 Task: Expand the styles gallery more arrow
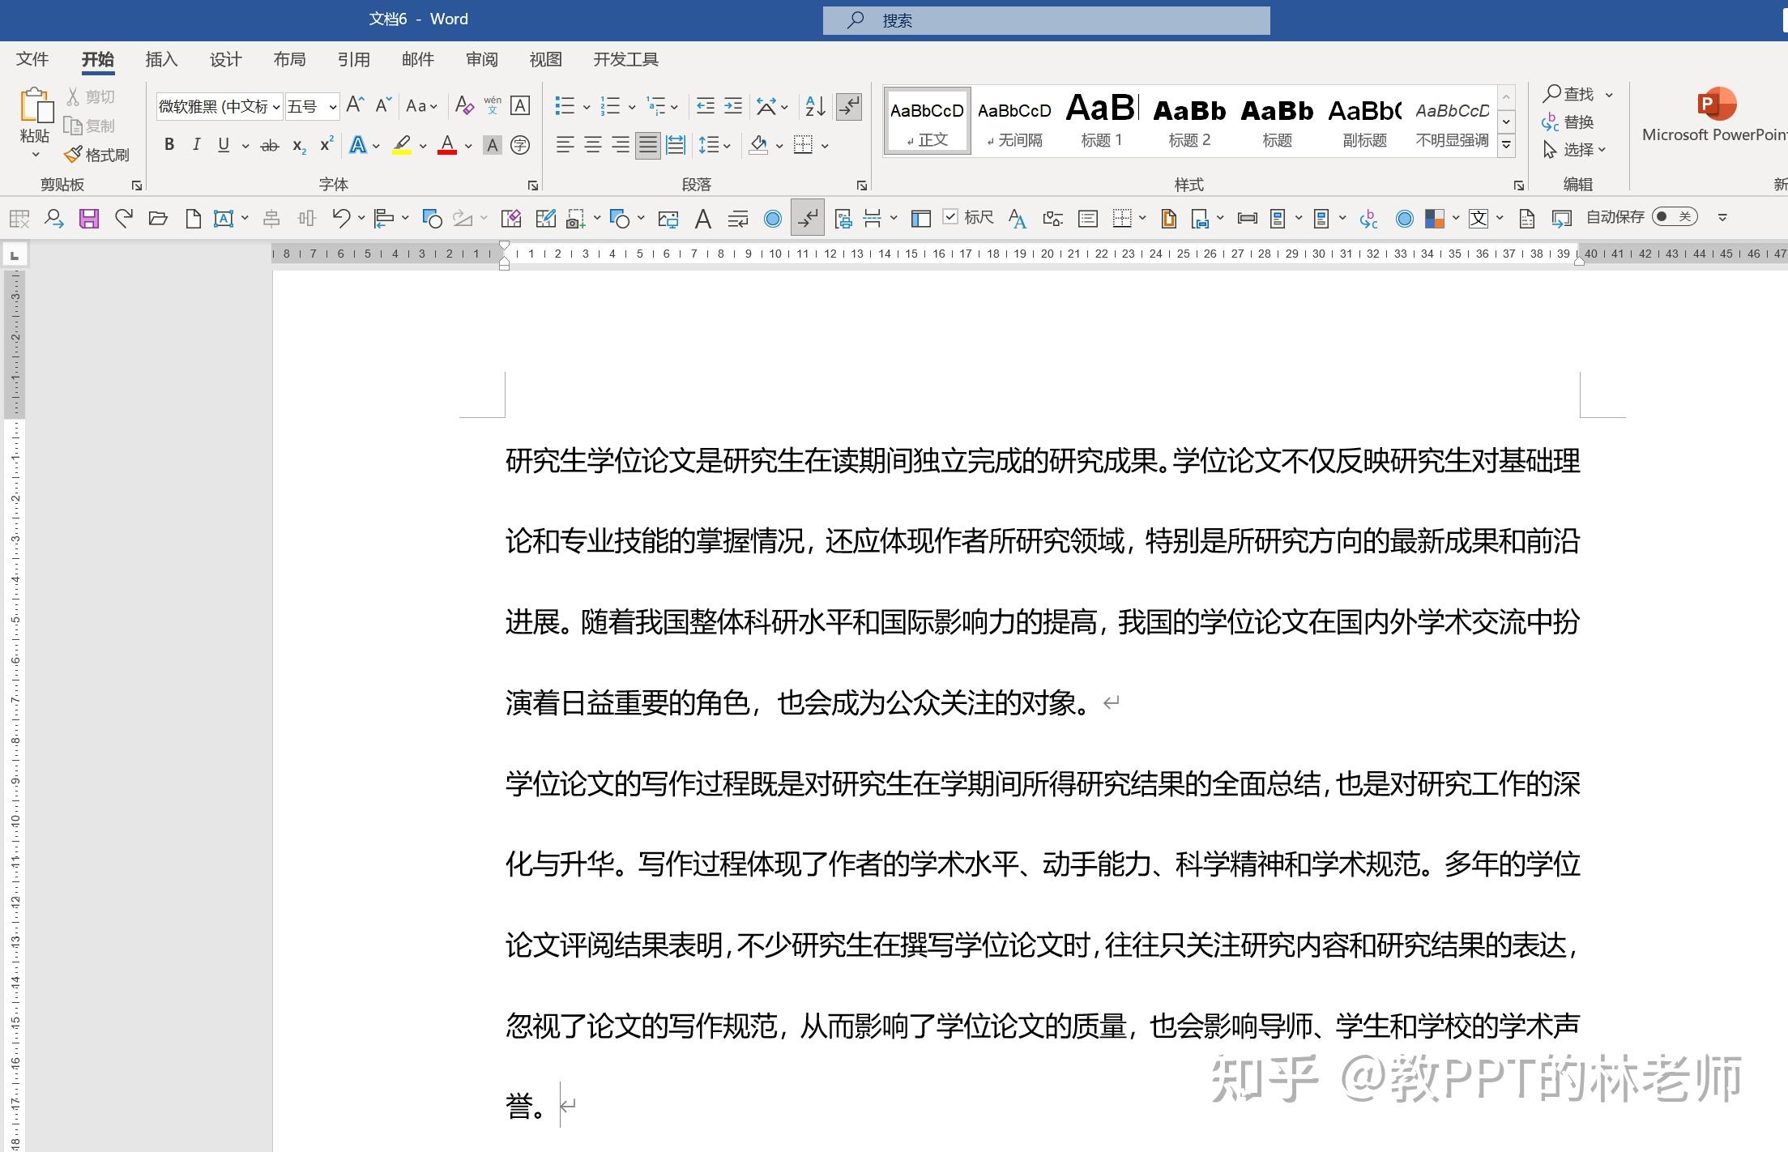(1506, 145)
